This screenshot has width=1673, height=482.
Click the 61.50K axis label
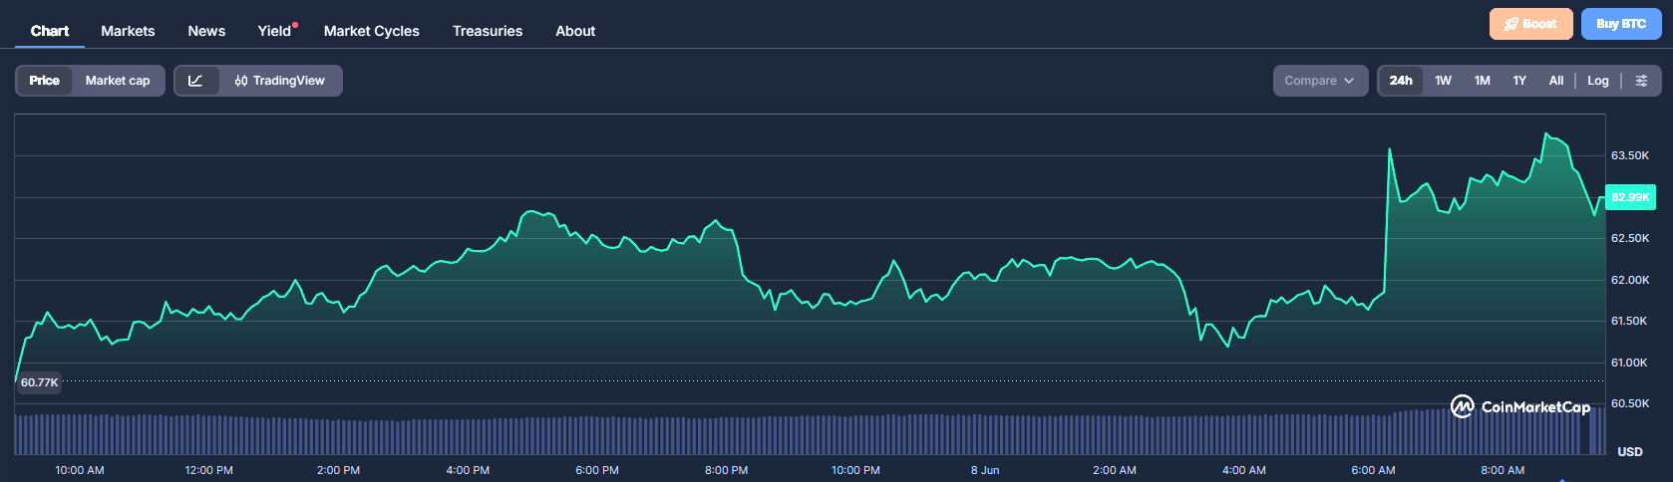(1630, 321)
